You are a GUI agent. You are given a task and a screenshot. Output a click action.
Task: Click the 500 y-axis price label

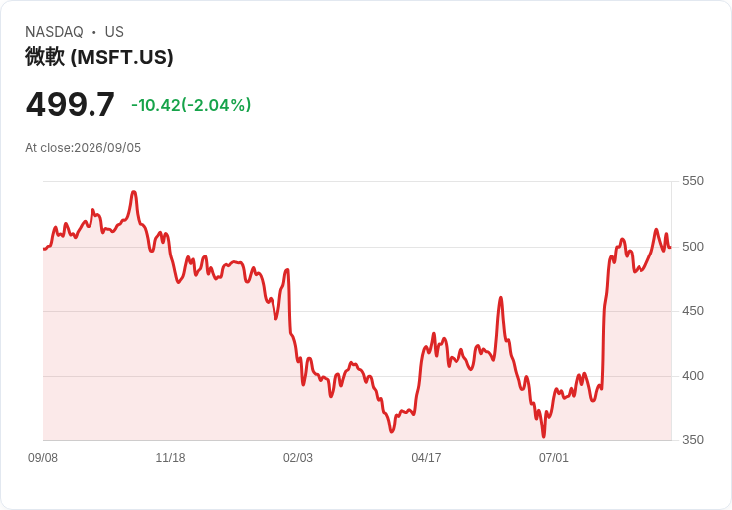(693, 247)
